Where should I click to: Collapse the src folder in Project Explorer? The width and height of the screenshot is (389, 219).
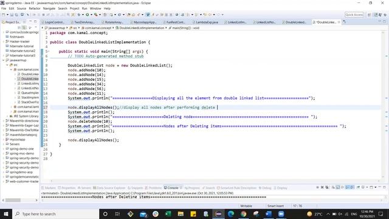[x=7, y=65]
